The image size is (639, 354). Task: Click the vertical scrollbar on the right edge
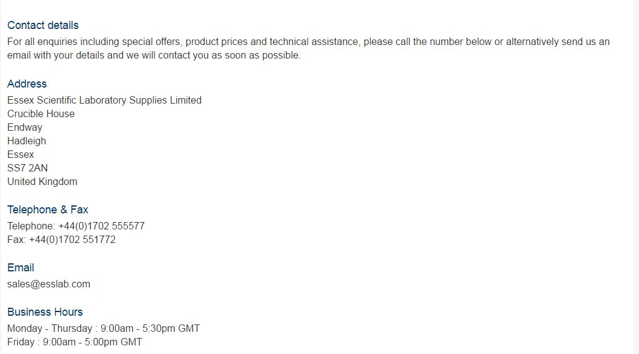pos(636,177)
